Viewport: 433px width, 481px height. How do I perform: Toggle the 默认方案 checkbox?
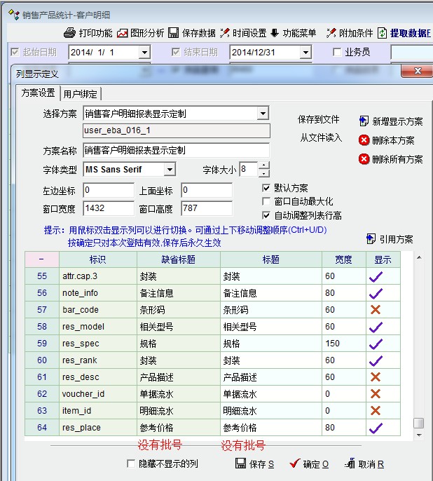click(x=266, y=188)
